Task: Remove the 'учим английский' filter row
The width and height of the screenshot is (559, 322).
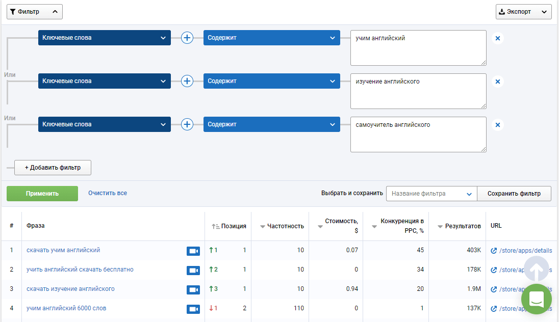Action: (498, 38)
